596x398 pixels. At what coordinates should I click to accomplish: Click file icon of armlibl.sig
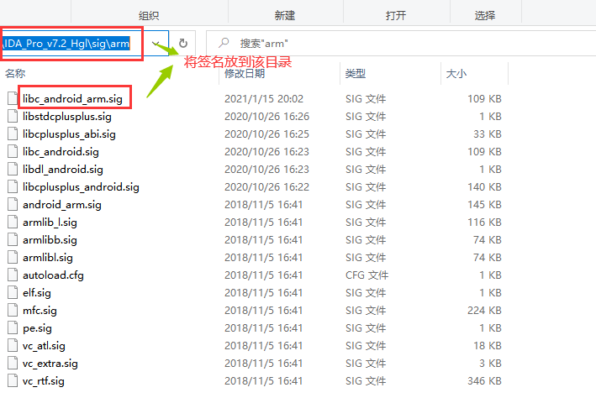coord(13,257)
